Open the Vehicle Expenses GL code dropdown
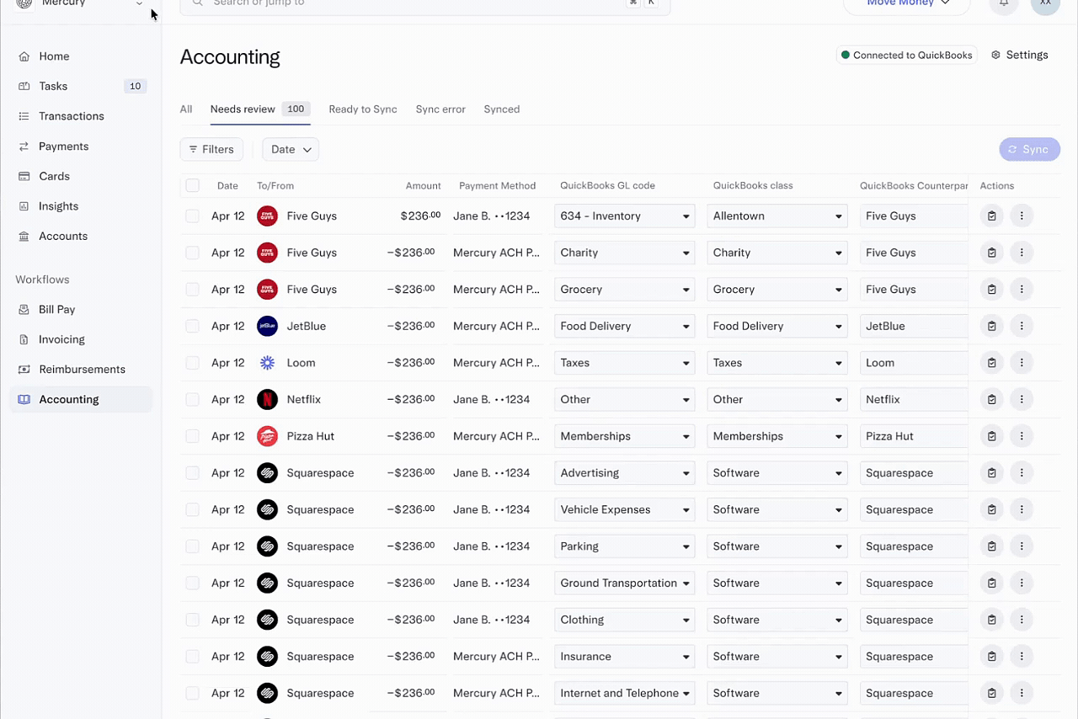The image size is (1078, 719). (x=625, y=510)
